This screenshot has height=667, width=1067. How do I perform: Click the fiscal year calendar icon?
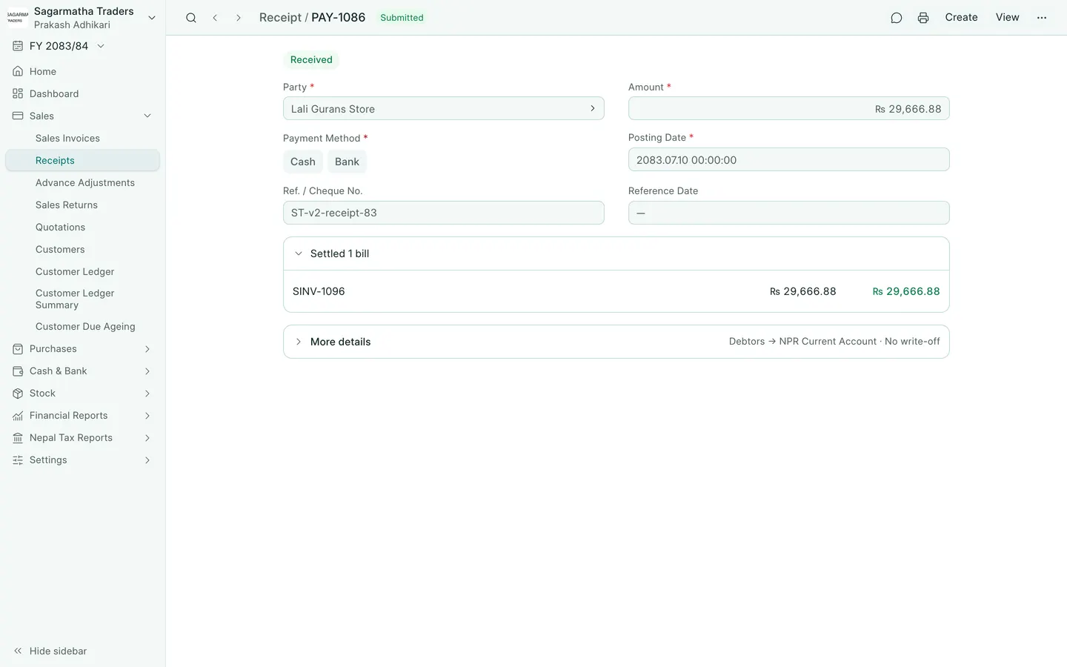click(x=18, y=46)
